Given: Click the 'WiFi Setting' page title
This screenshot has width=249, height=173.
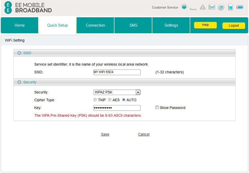Looking at the screenshot, I should tap(15, 41).
